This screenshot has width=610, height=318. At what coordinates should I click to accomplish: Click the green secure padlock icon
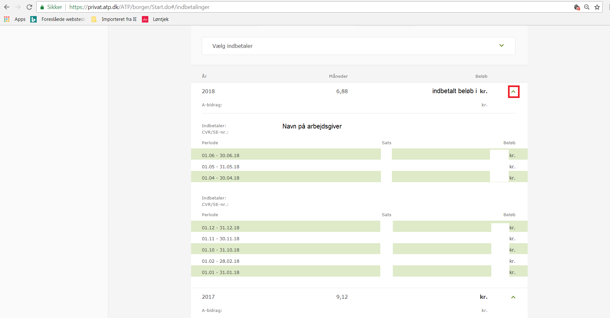pyautogui.click(x=42, y=7)
